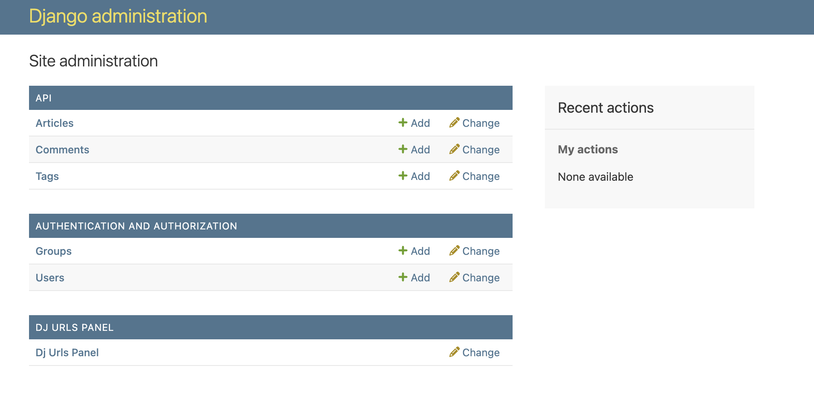Open the Comments model list

[62, 150]
